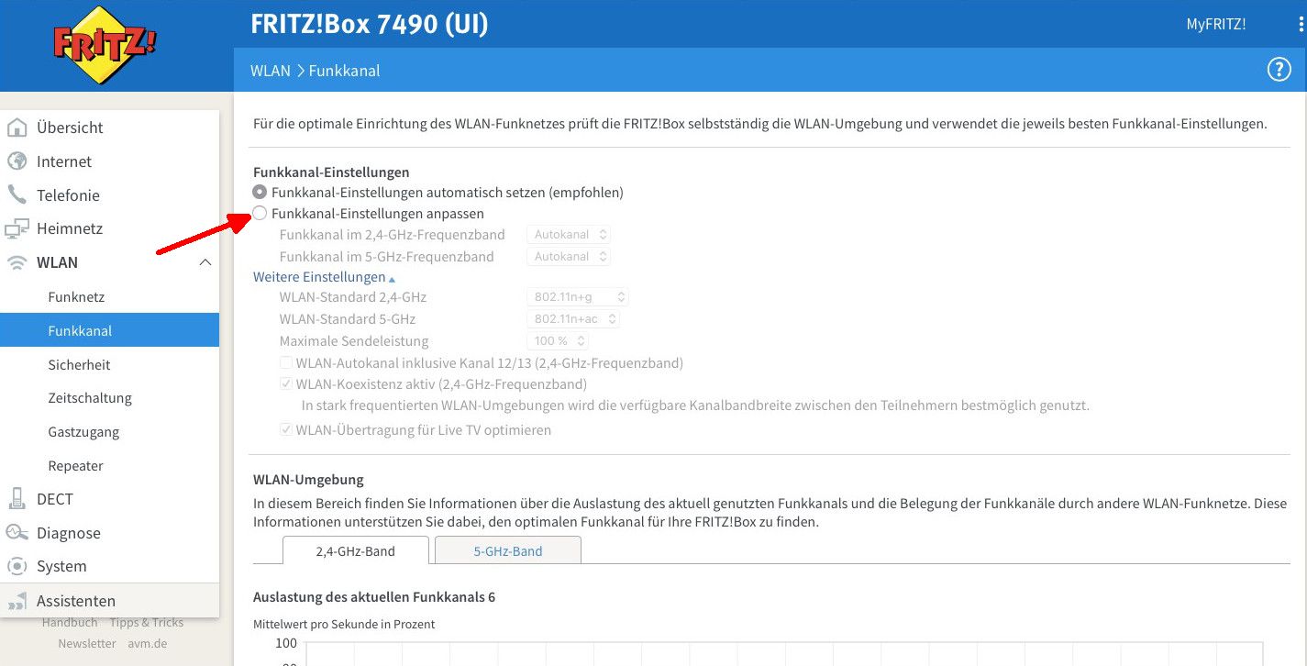The image size is (1307, 666).
Task: Open avm.de footer link
Action: (x=148, y=644)
